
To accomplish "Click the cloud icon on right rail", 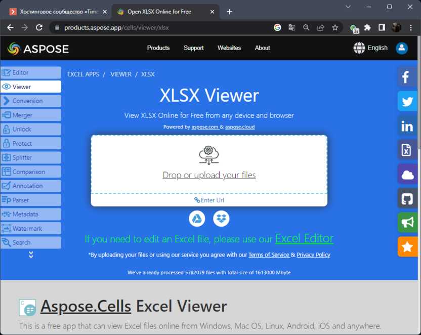I will [x=407, y=174].
